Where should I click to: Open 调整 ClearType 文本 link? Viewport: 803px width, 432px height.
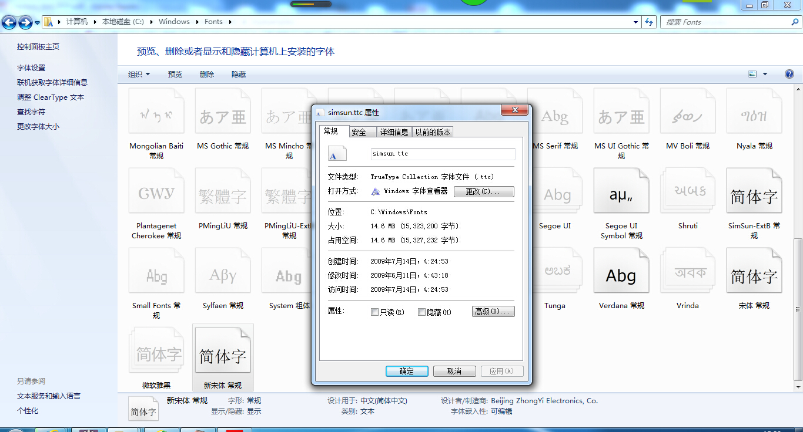click(x=51, y=97)
